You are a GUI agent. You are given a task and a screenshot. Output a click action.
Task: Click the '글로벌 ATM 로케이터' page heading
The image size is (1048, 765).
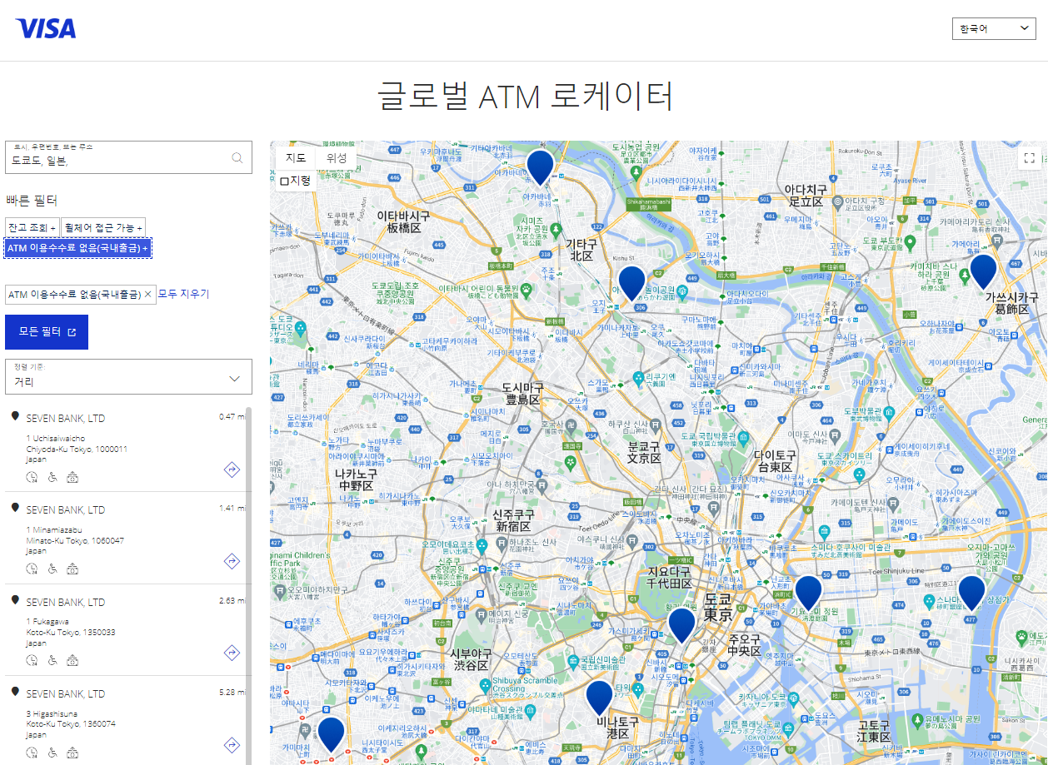coord(525,97)
